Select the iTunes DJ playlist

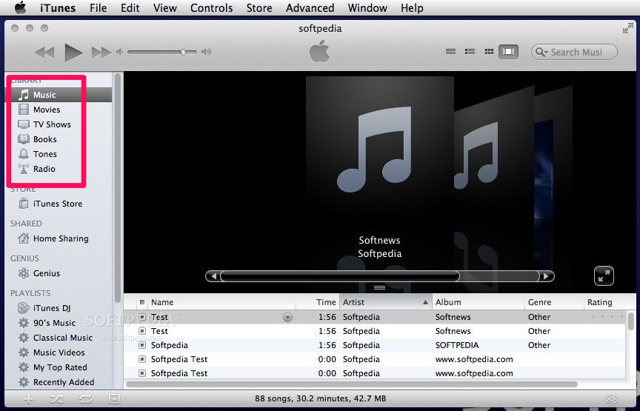(59, 308)
